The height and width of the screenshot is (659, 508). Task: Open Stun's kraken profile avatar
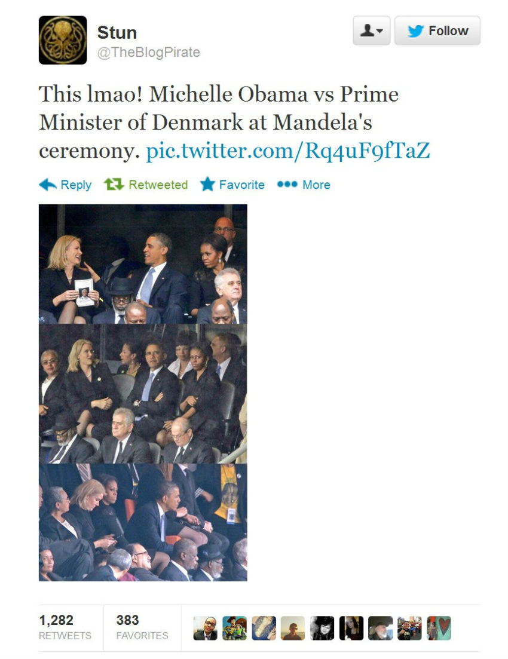[63, 40]
